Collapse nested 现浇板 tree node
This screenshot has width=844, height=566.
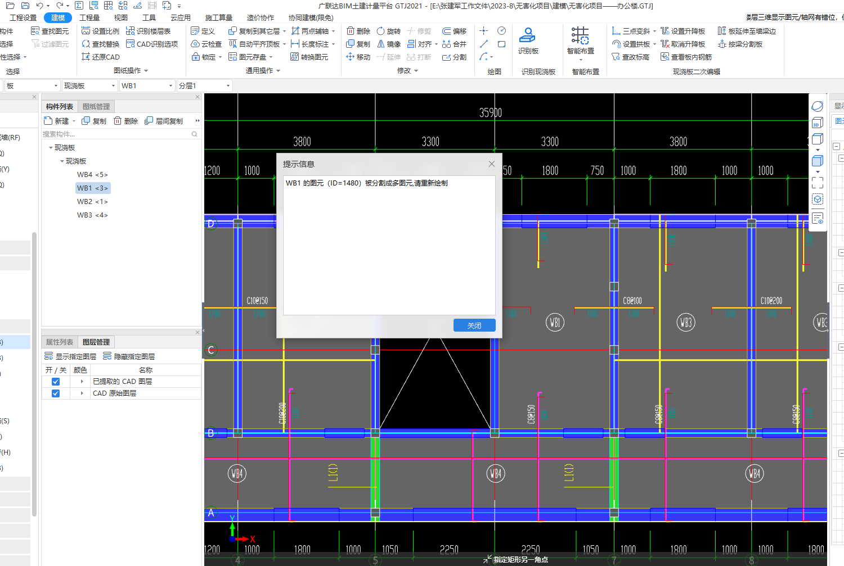pos(62,161)
